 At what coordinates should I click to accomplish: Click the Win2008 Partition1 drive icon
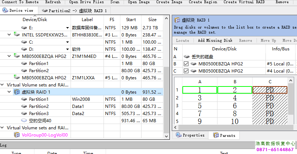coord(24,99)
